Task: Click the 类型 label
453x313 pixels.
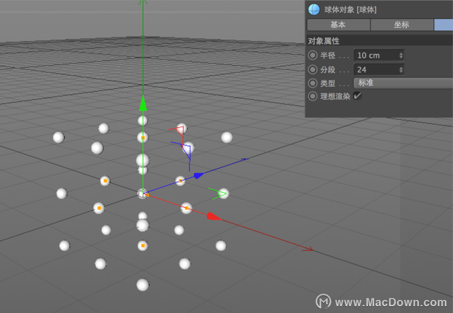Action: click(327, 83)
